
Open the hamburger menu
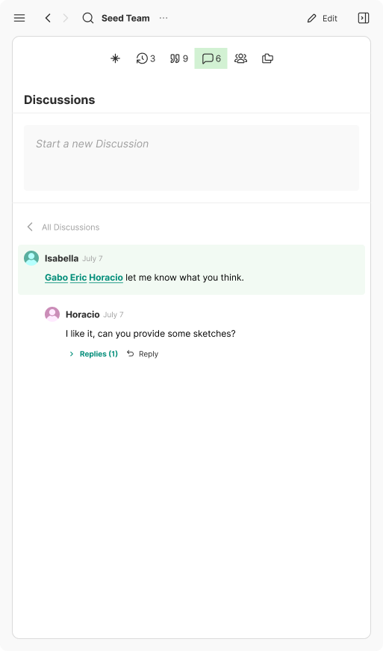[19, 18]
